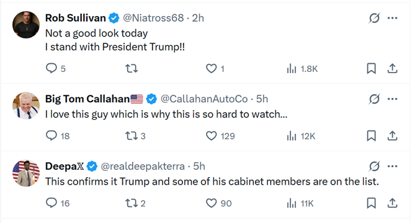This screenshot has width=415, height=223.
Task: Open @CallahanAutoCo profile handle
Action: [x=204, y=99]
